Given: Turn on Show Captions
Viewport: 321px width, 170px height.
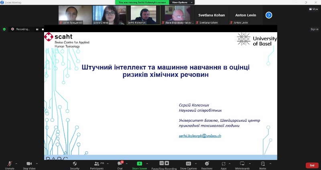Looking at the screenshot, I should pos(188,165).
